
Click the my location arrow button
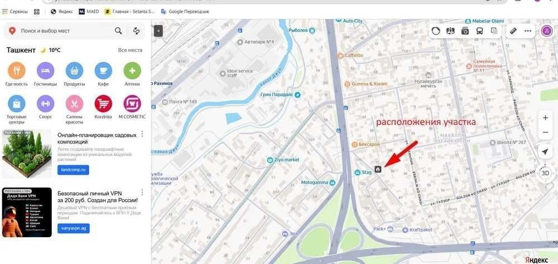(545, 152)
